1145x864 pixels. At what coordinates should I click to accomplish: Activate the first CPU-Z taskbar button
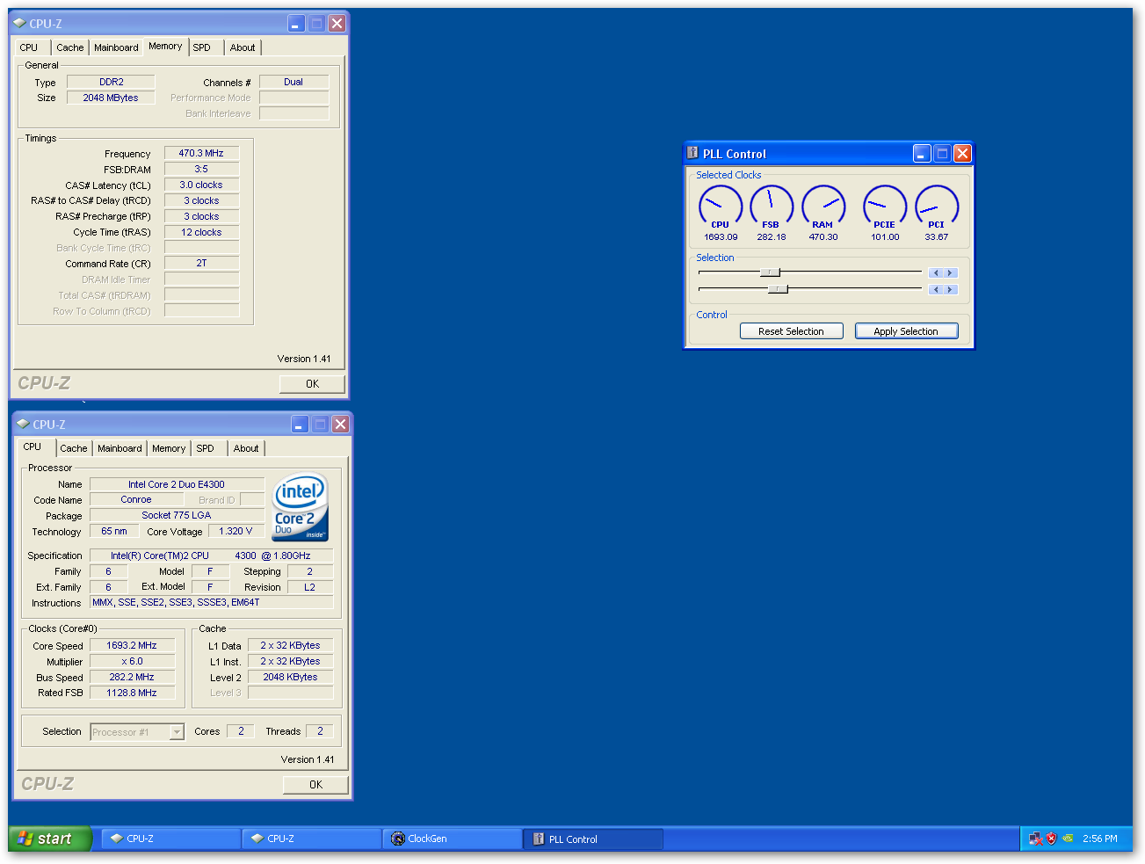[171, 839]
